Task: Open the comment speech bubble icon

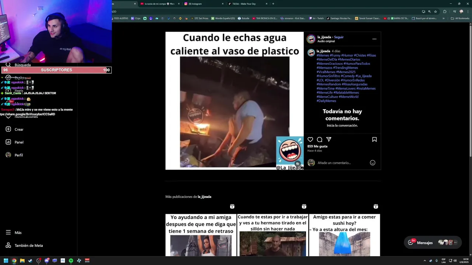Action: (320, 139)
